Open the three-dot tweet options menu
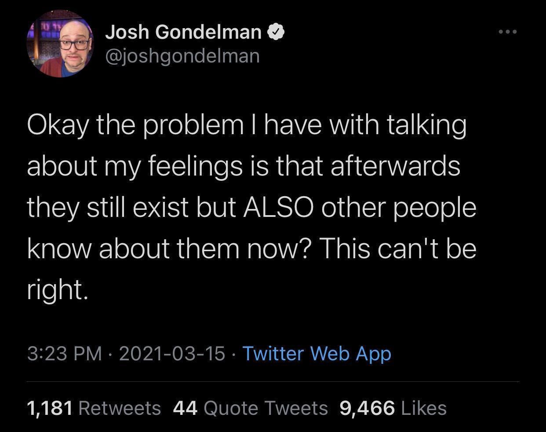 click(x=508, y=31)
